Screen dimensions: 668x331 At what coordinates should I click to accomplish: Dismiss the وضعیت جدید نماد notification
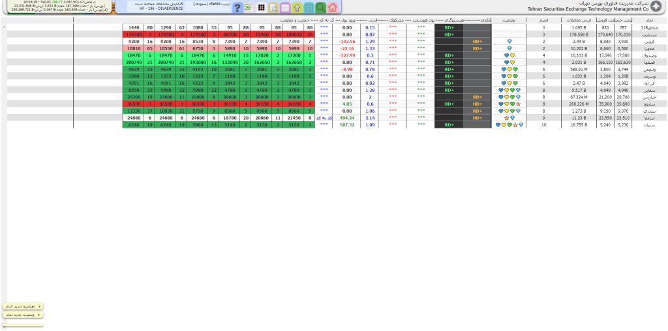coord(39,315)
